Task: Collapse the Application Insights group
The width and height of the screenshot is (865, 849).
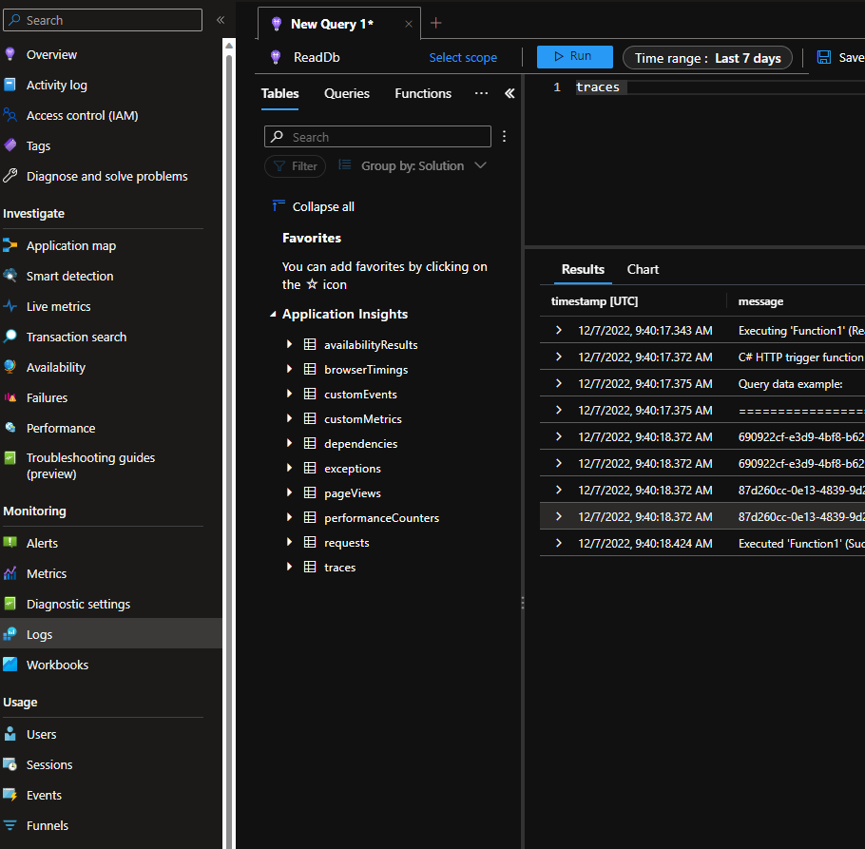Action: pos(273,314)
